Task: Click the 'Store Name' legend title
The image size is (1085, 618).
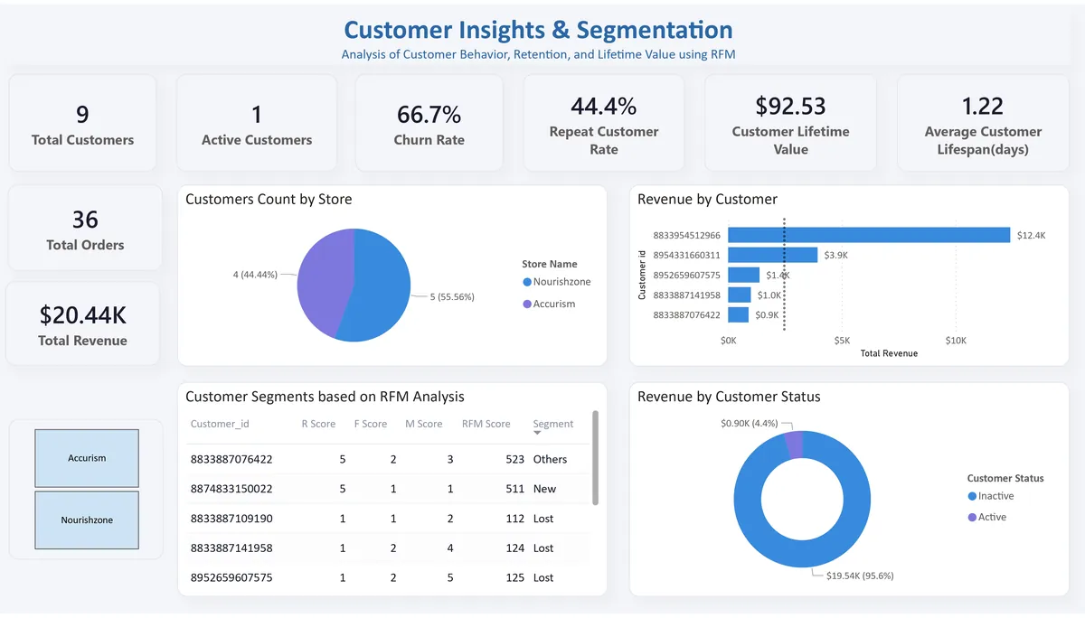Action: 549,264
